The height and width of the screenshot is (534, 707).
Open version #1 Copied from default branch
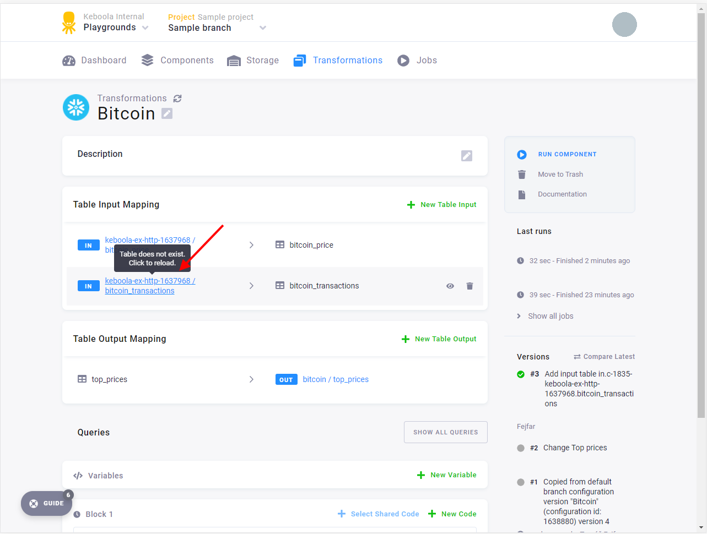pyautogui.click(x=579, y=502)
